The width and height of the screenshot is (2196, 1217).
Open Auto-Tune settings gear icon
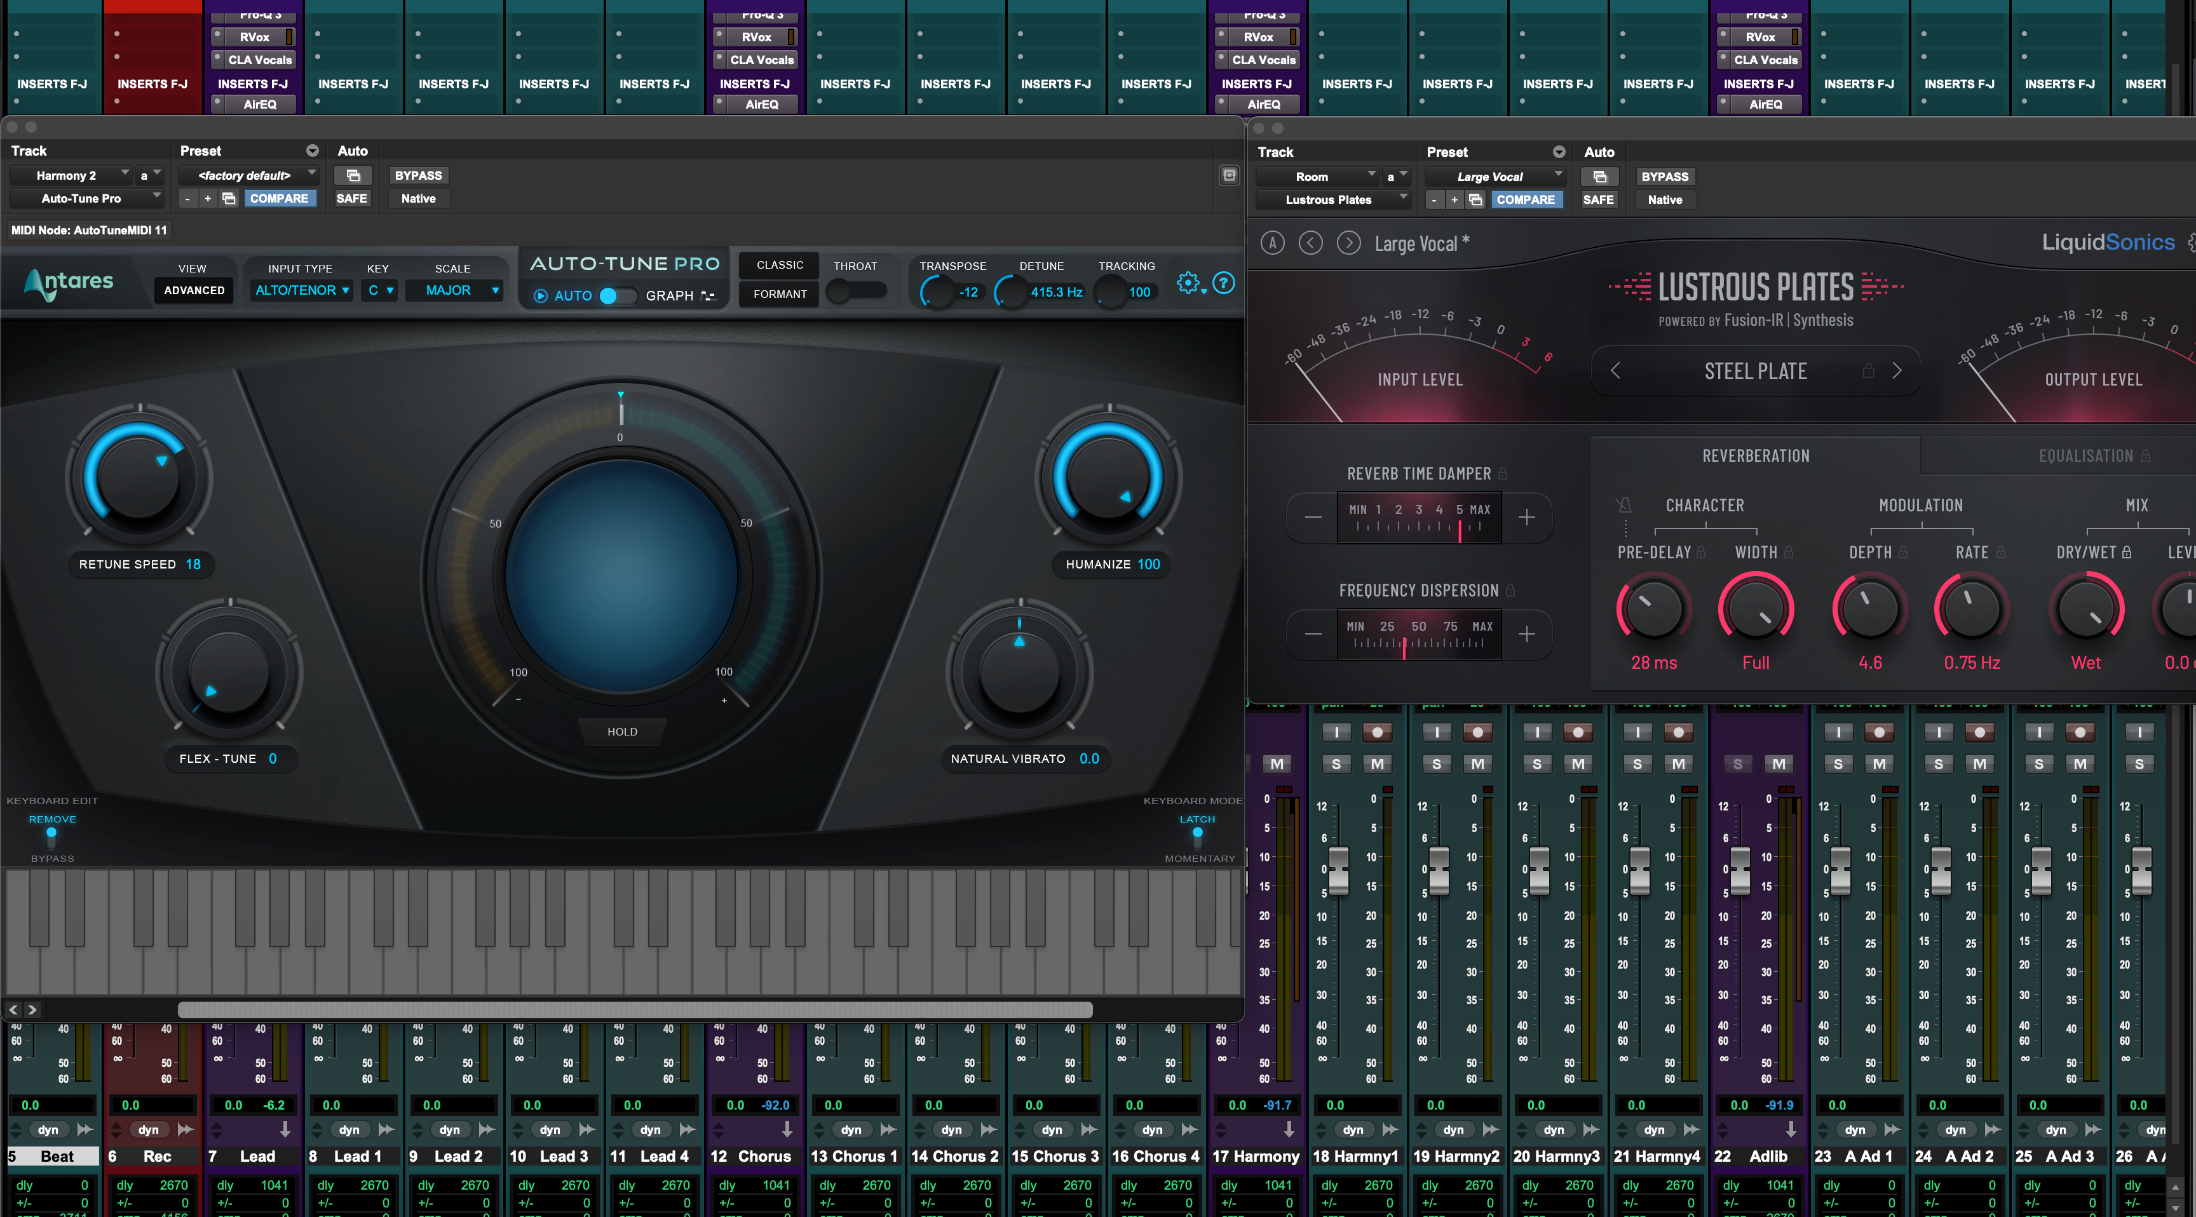[x=1188, y=283]
